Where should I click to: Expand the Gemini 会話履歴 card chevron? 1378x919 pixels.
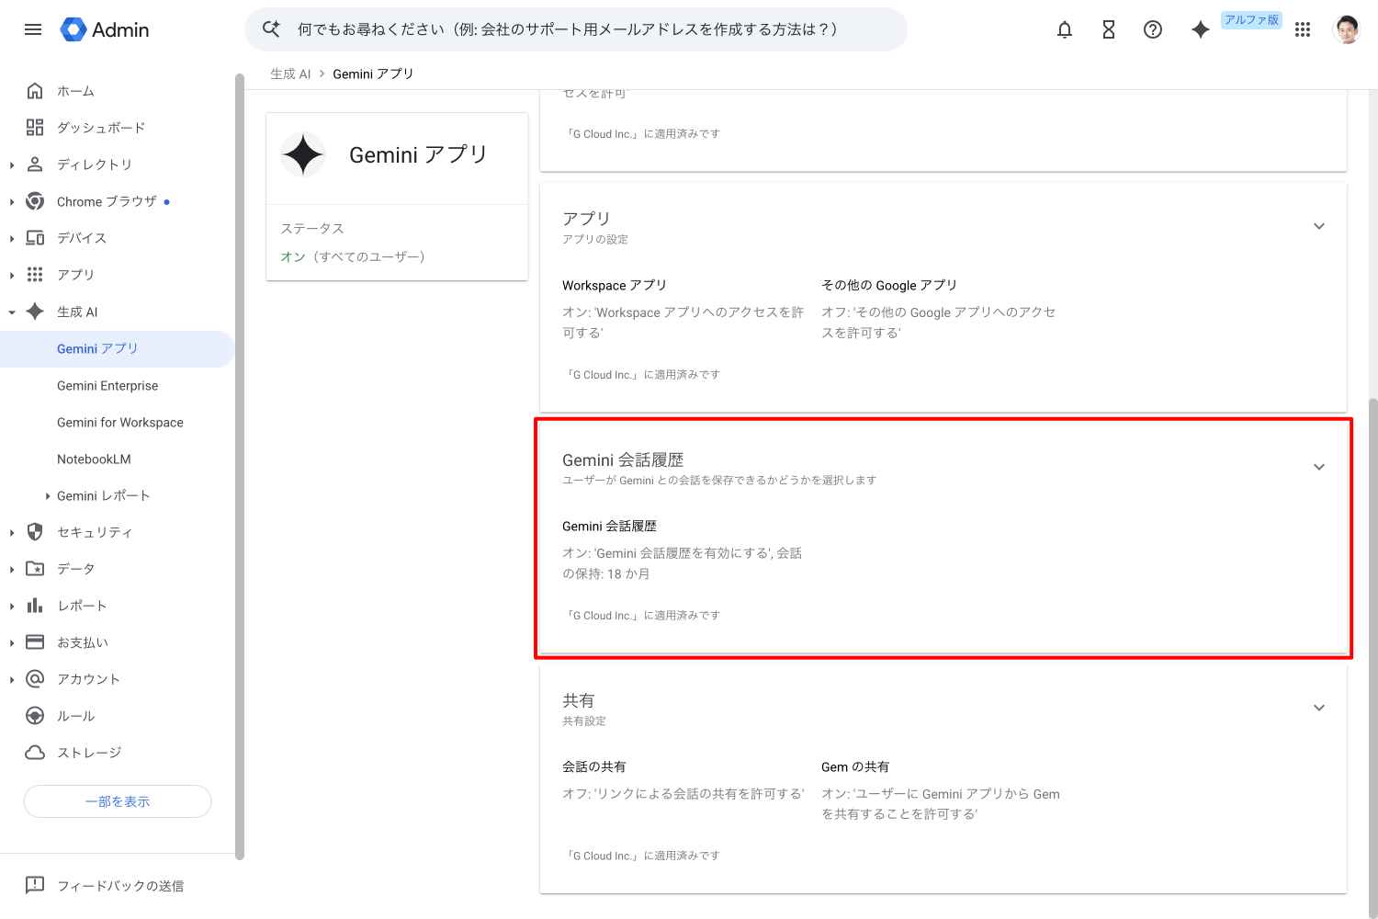(x=1319, y=467)
